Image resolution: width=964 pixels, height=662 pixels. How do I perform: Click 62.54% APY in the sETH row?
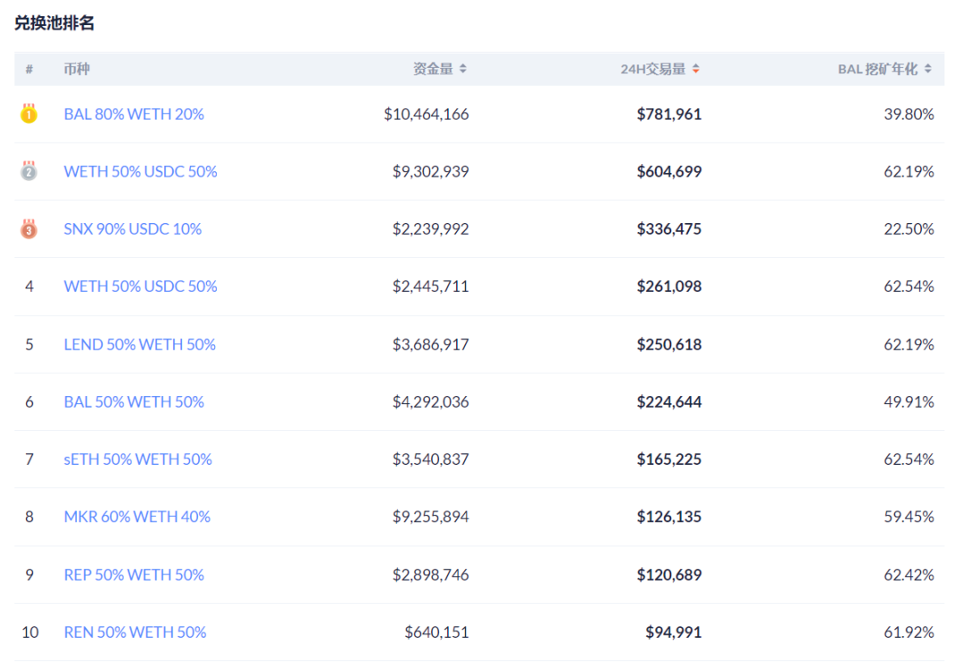click(909, 459)
